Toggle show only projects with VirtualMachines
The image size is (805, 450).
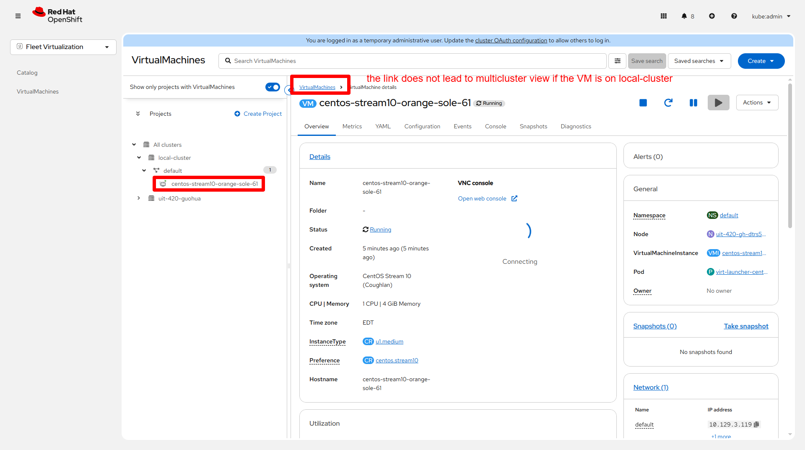click(x=273, y=87)
